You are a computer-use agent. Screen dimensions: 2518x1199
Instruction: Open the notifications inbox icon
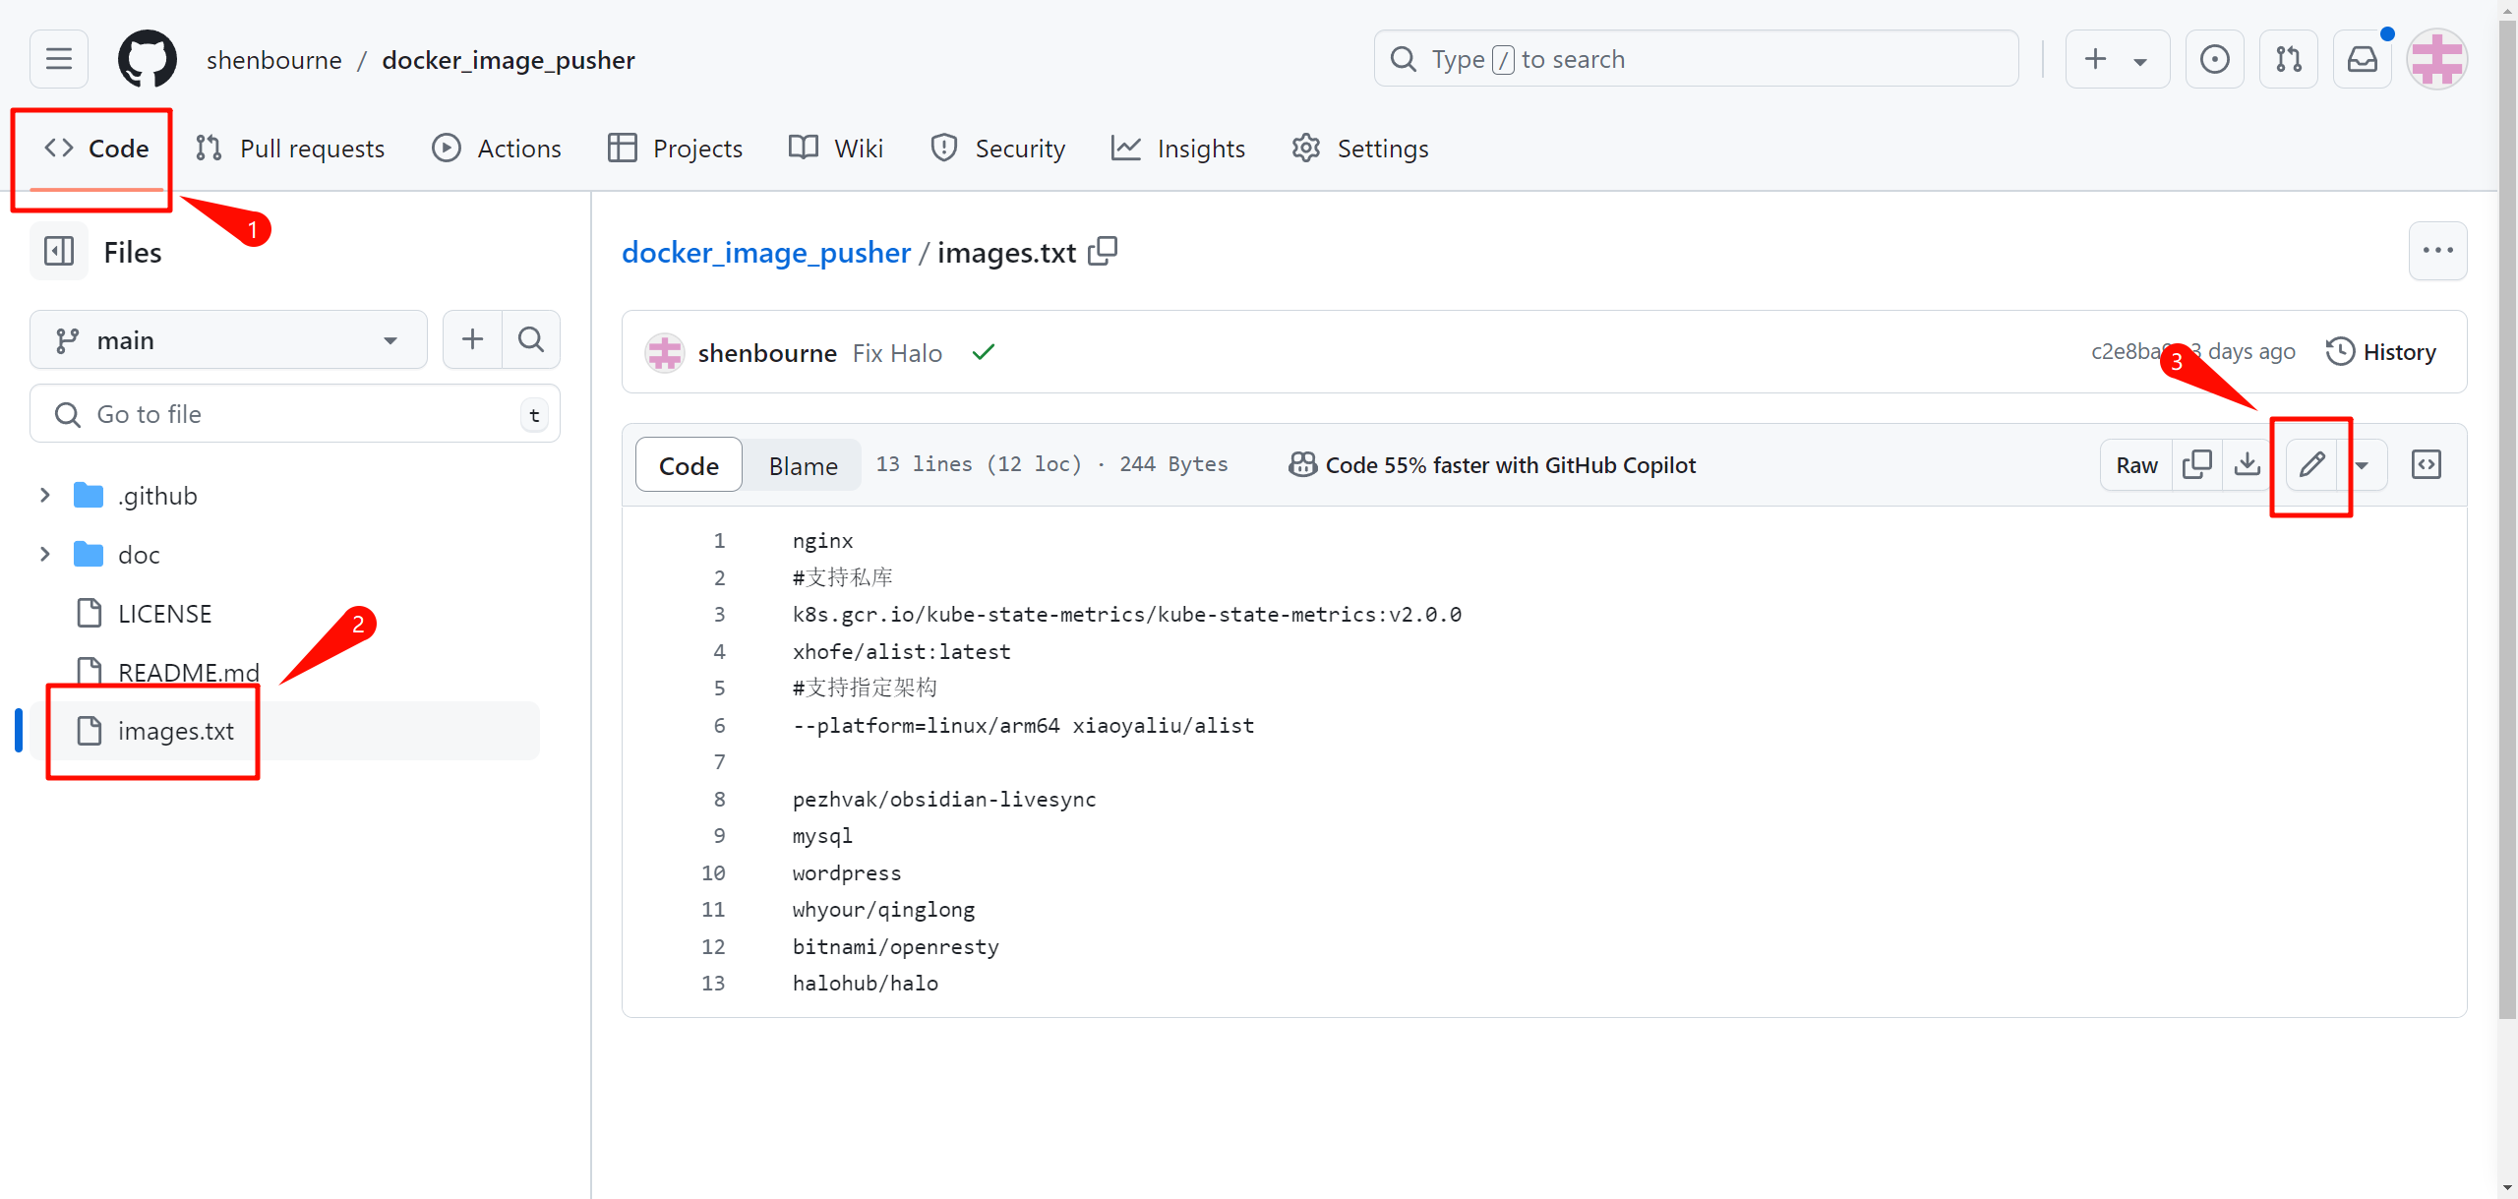[x=2363, y=59]
